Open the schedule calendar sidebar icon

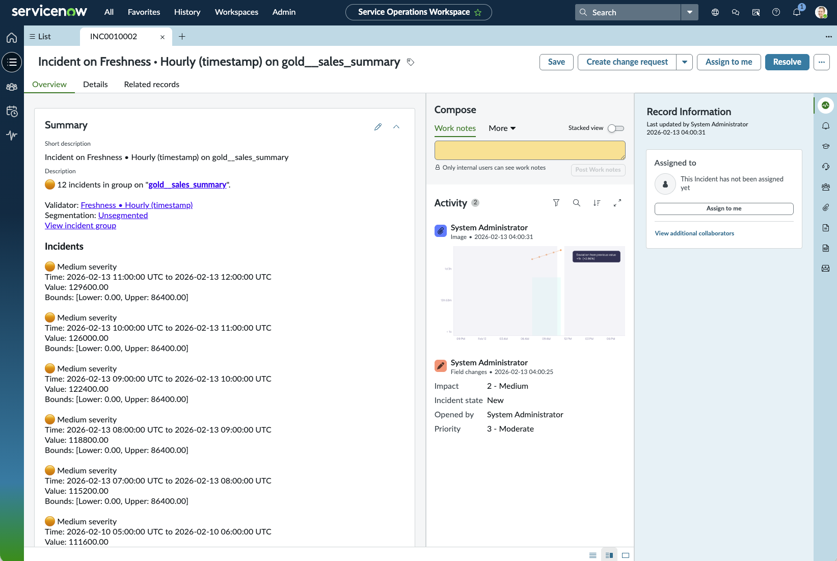[12, 111]
